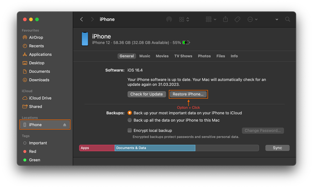Open the icon view options dropdown
The width and height of the screenshot is (313, 188).
[184, 20]
